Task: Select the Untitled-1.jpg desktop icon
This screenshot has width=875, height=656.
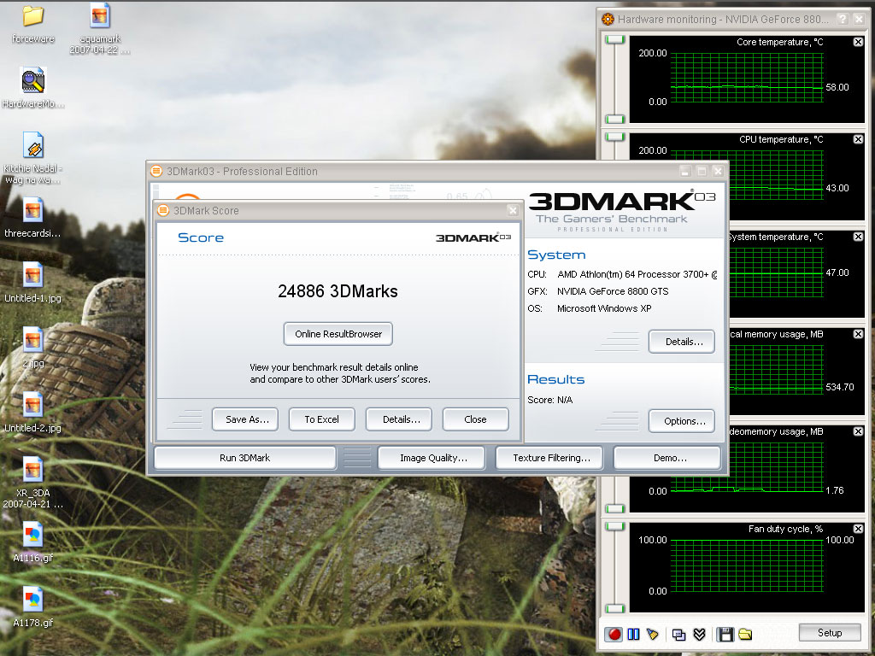Action: (x=33, y=283)
